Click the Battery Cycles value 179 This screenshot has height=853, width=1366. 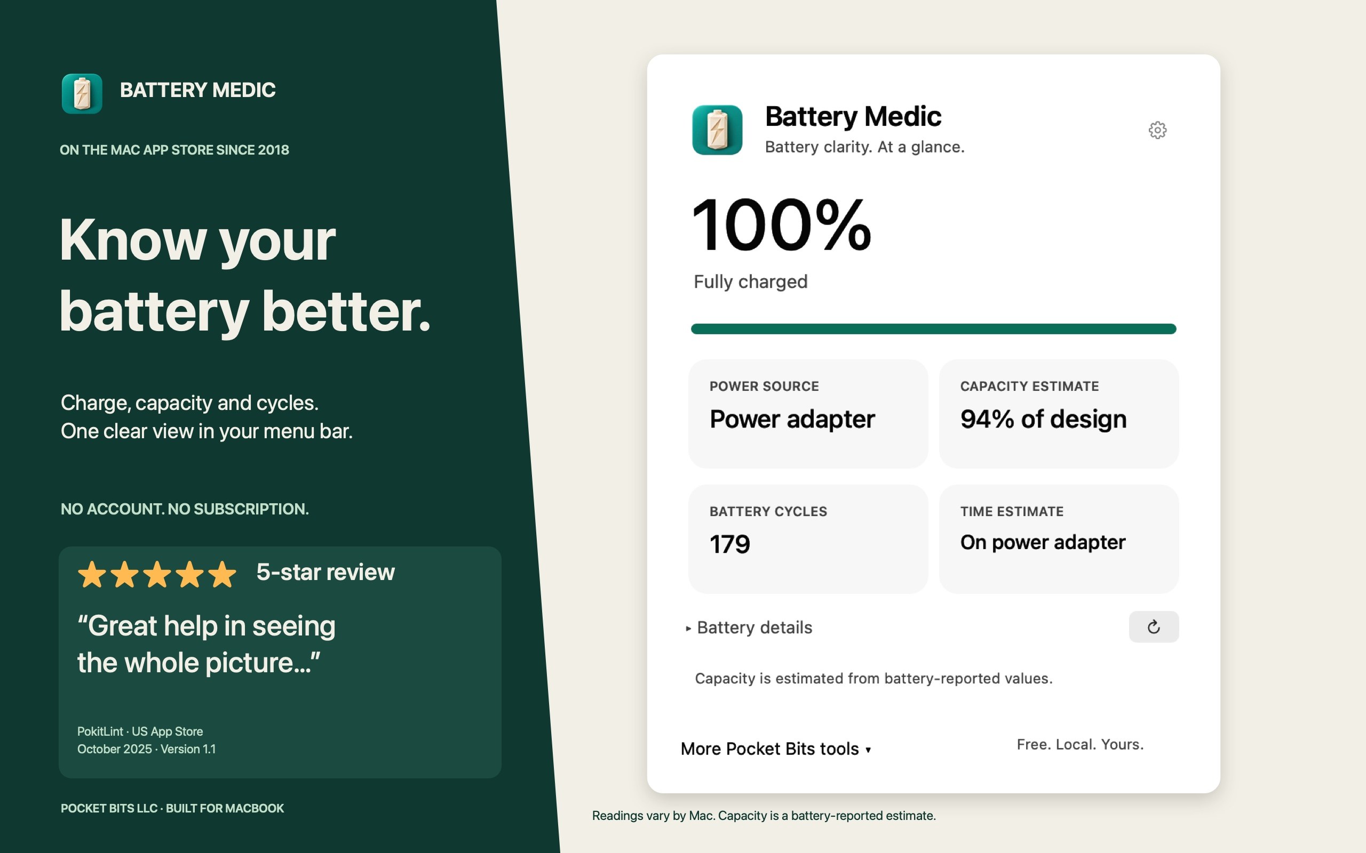pyautogui.click(x=730, y=544)
